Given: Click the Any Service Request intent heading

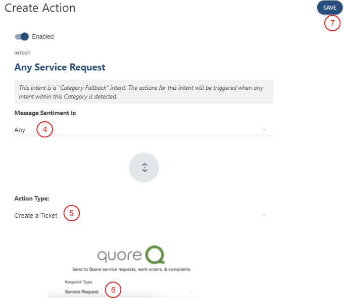Looking at the screenshot, I should pos(60,67).
